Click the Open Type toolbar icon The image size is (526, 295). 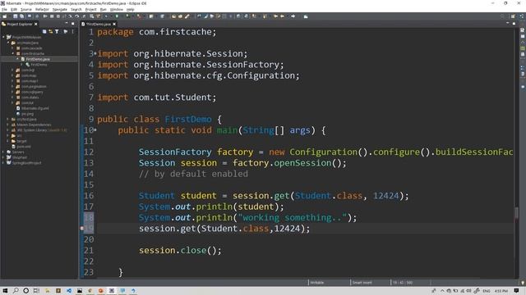[173, 16]
